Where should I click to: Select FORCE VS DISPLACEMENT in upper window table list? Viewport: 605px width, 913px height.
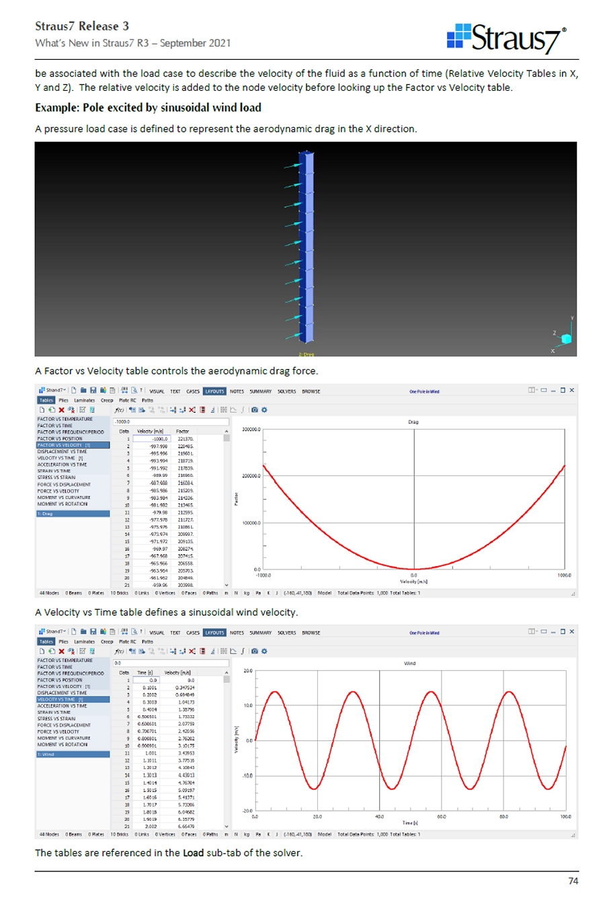(x=64, y=484)
